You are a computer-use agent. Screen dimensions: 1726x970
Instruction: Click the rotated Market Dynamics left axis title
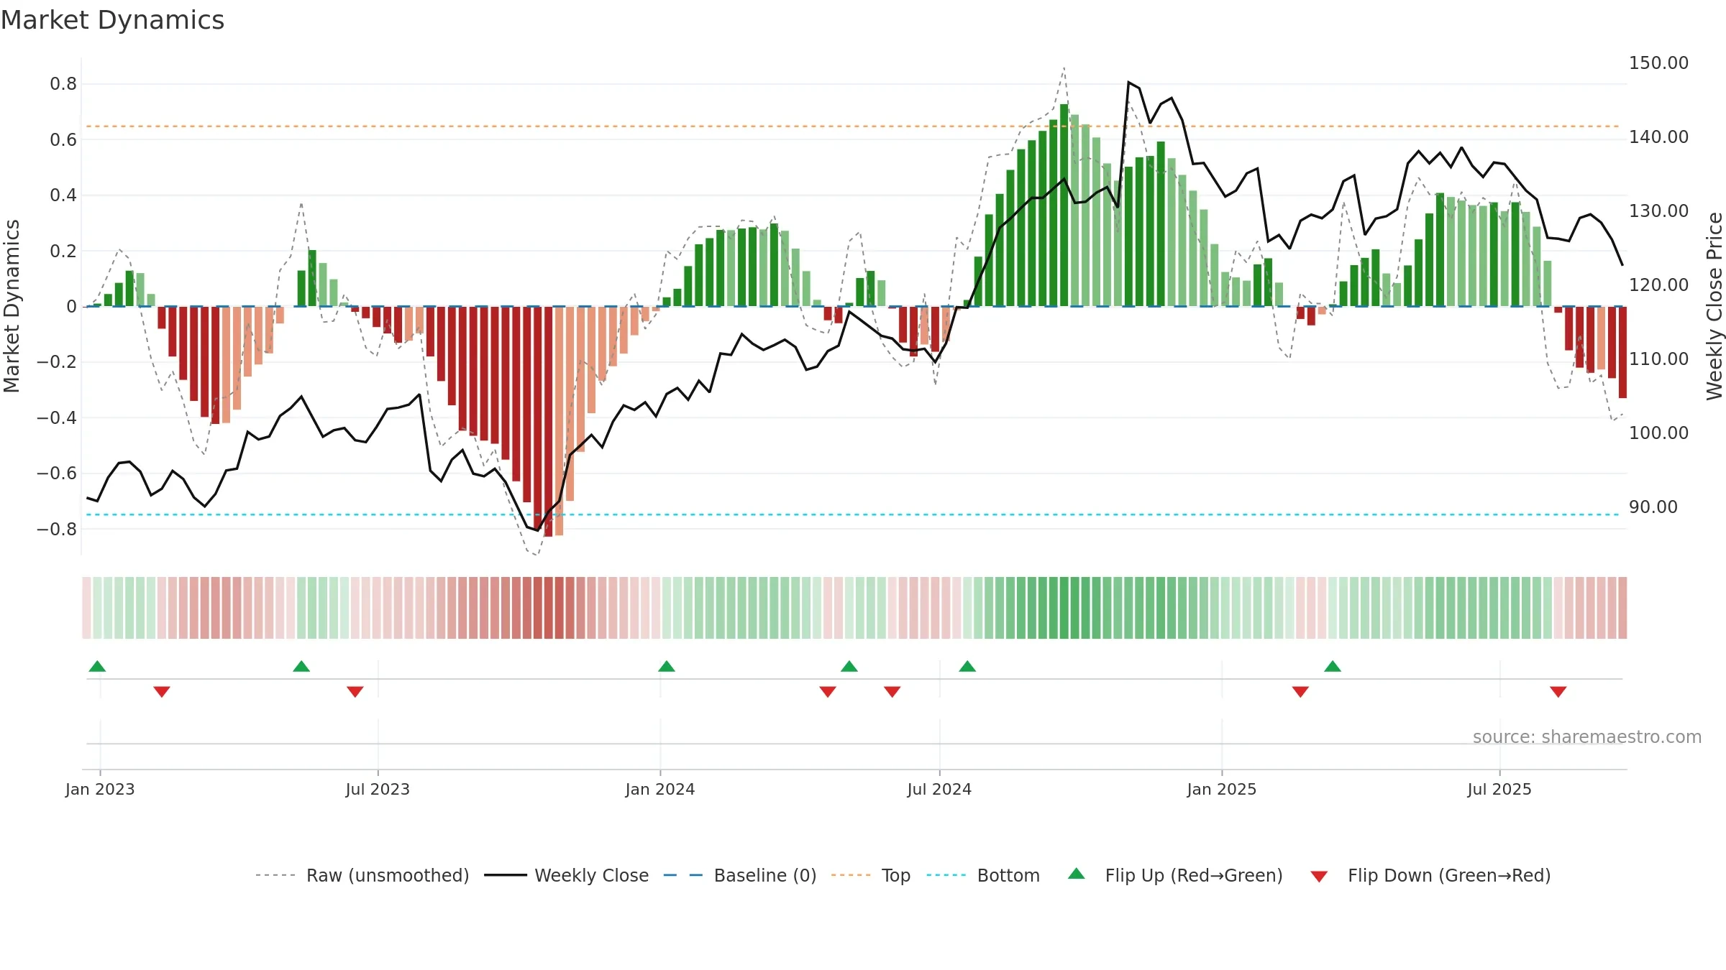coord(12,306)
